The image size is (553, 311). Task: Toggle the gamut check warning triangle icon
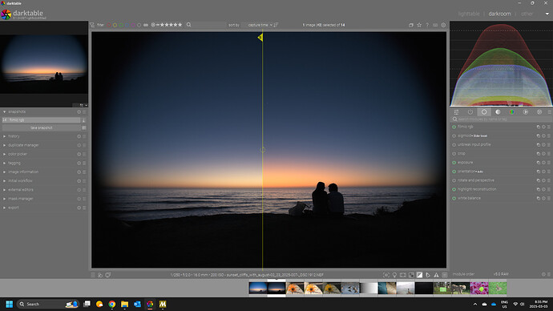click(x=436, y=275)
